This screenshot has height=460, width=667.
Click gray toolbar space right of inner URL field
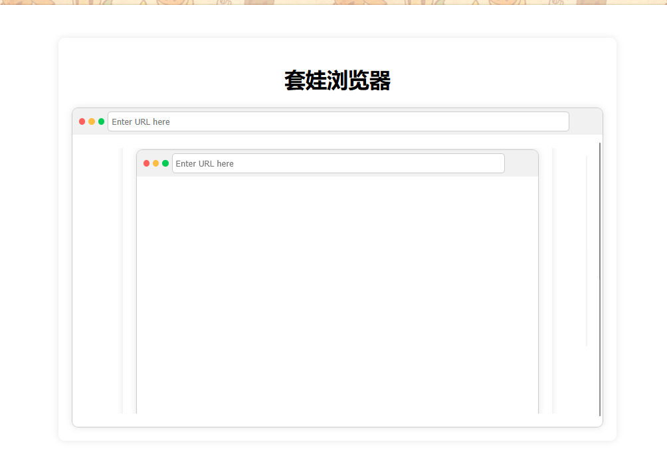coord(521,163)
